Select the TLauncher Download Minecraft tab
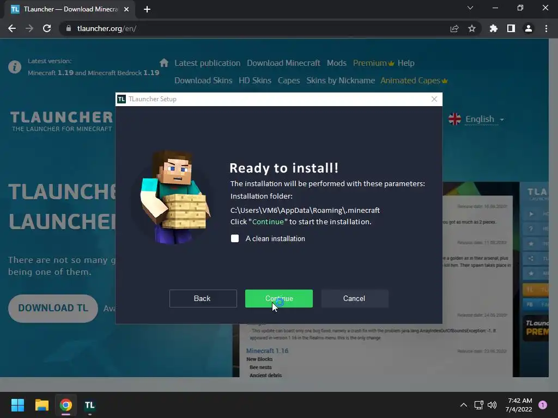The image size is (558, 418). tap(70, 9)
